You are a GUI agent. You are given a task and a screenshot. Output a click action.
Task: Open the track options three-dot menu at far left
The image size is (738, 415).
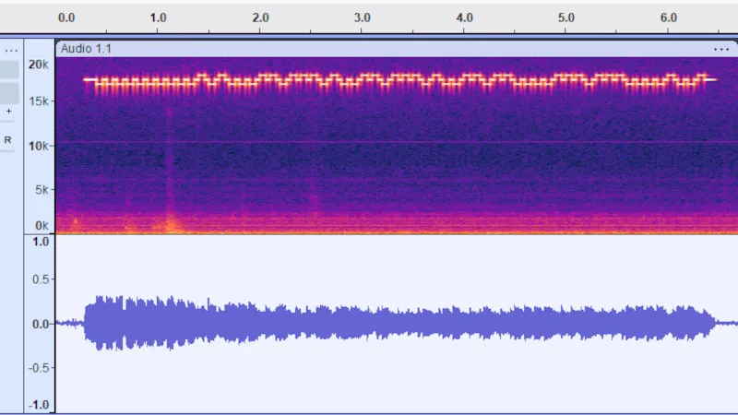click(x=11, y=50)
